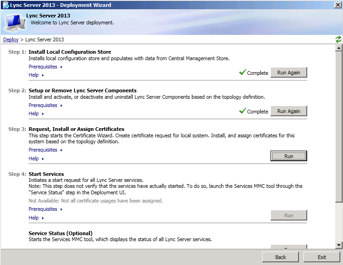The height and width of the screenshot is (265, 343).
Task: Expand Prerequisites under Step 2
Action: [x=45, y=106]
